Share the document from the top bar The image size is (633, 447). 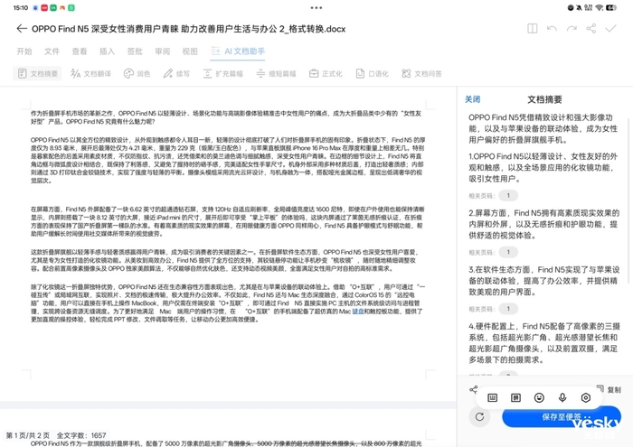click(x=591, y=29)
